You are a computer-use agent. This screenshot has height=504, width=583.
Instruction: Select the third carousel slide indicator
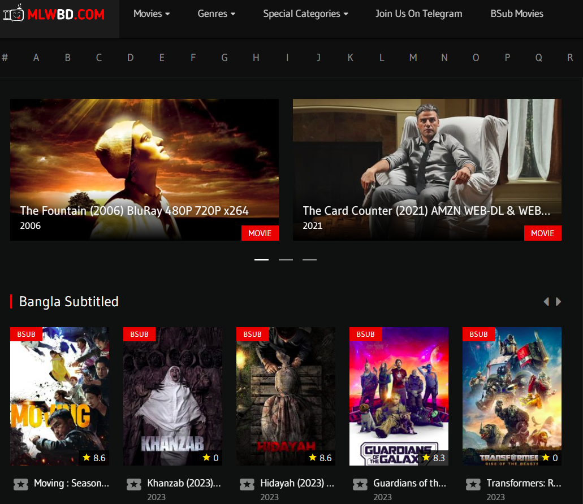(x=309, y=259)
